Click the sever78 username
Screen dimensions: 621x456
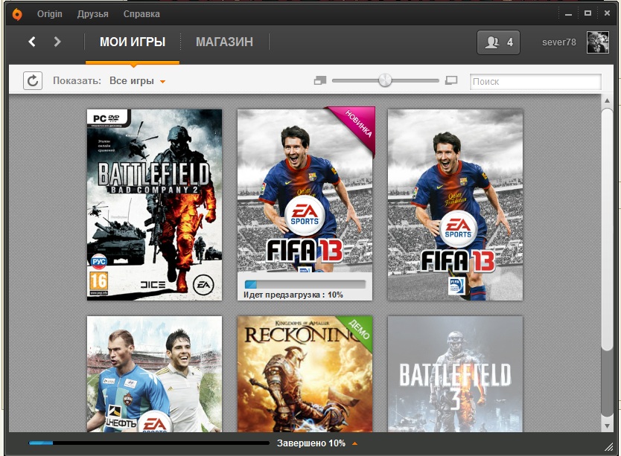click(558, 42)
